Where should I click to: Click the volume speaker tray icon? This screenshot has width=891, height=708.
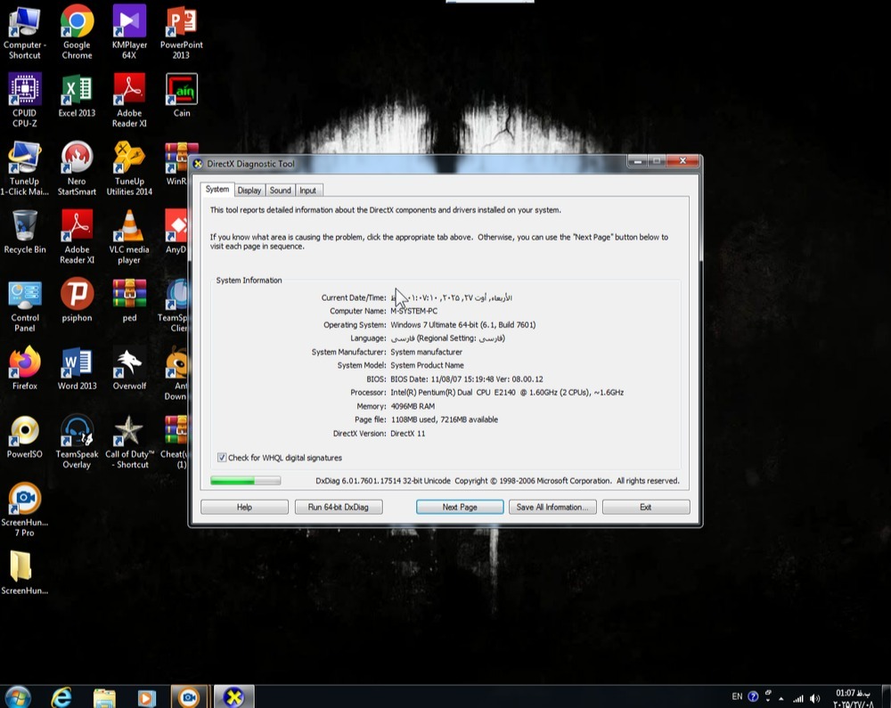click(815, 698)
